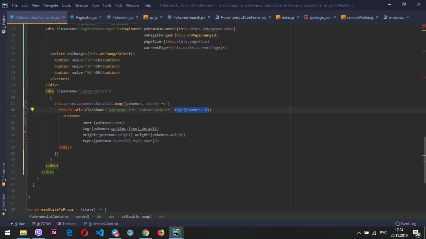Toggle the Structure side panel
The height and width of the screenshot is (239, 426).
tap(4, 172)
